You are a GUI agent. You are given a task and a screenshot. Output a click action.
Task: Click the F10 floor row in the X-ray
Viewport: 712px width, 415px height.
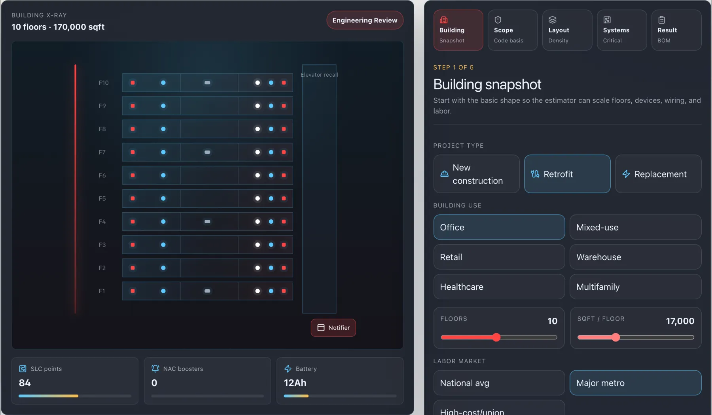point(207,83)
